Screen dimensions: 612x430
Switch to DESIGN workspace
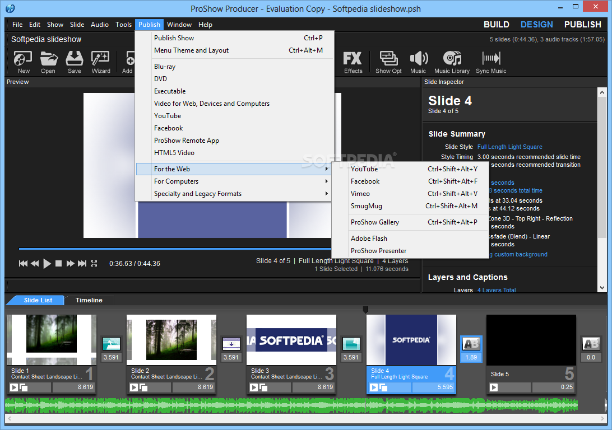click(x=537, y=25)
